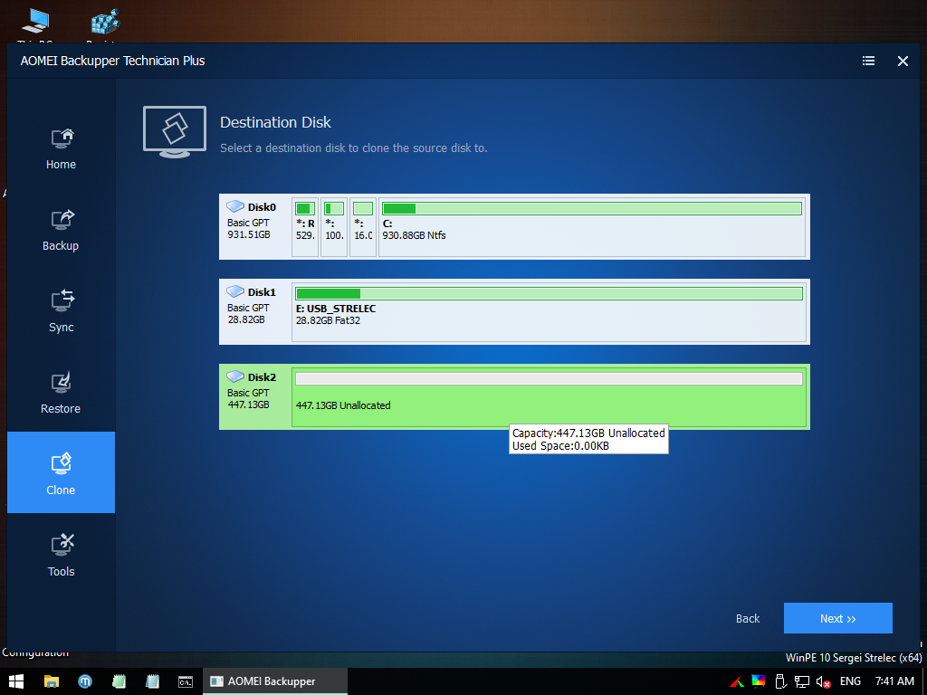Screen dimensions: 927x695
Task: Click the red-green tray icon
Action: coord(737,681)
